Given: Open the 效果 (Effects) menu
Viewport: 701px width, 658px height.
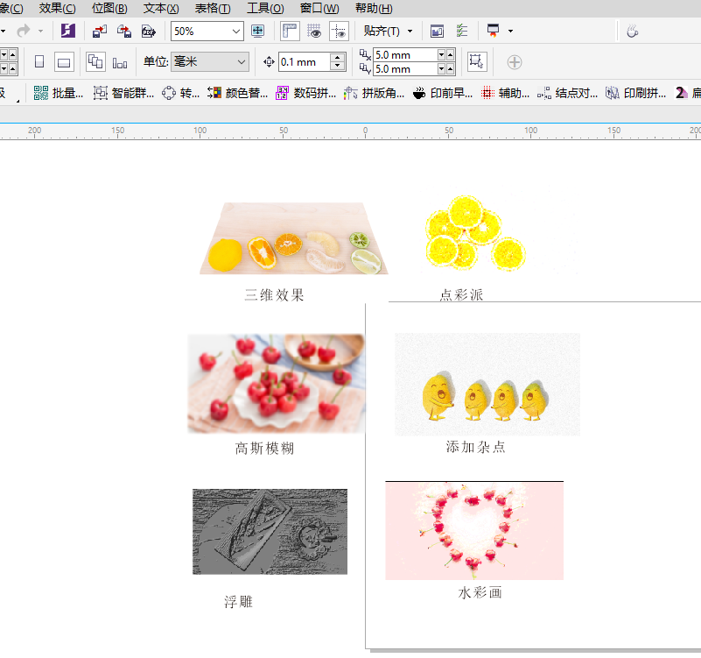Looking at the screenshot, I should tap(57, 9).
